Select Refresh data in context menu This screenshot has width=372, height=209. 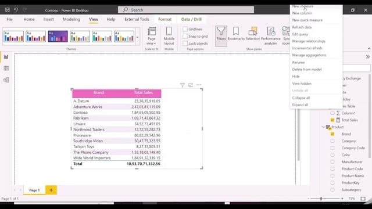316,27
